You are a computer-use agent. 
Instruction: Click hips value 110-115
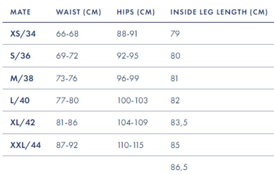pos(130,145)
